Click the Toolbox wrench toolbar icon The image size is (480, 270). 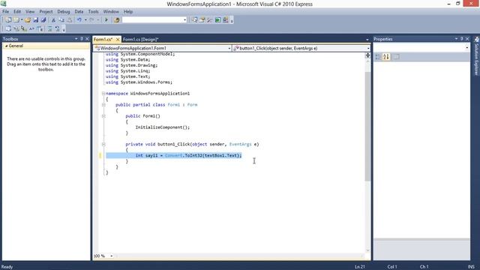coord(210,20)
